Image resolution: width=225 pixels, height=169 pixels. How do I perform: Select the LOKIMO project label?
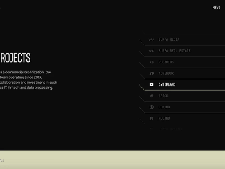click(164, 107)
